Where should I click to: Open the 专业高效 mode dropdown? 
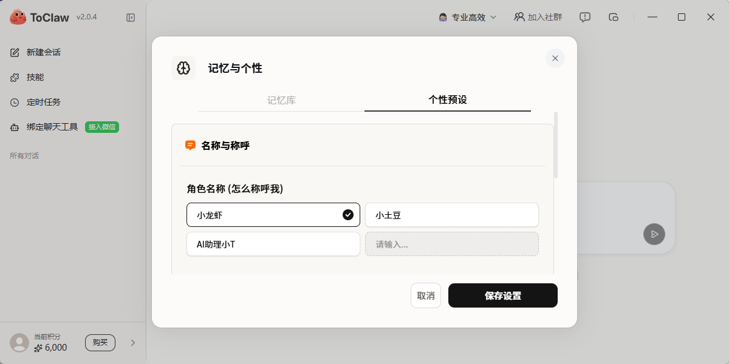pos(468,18)
